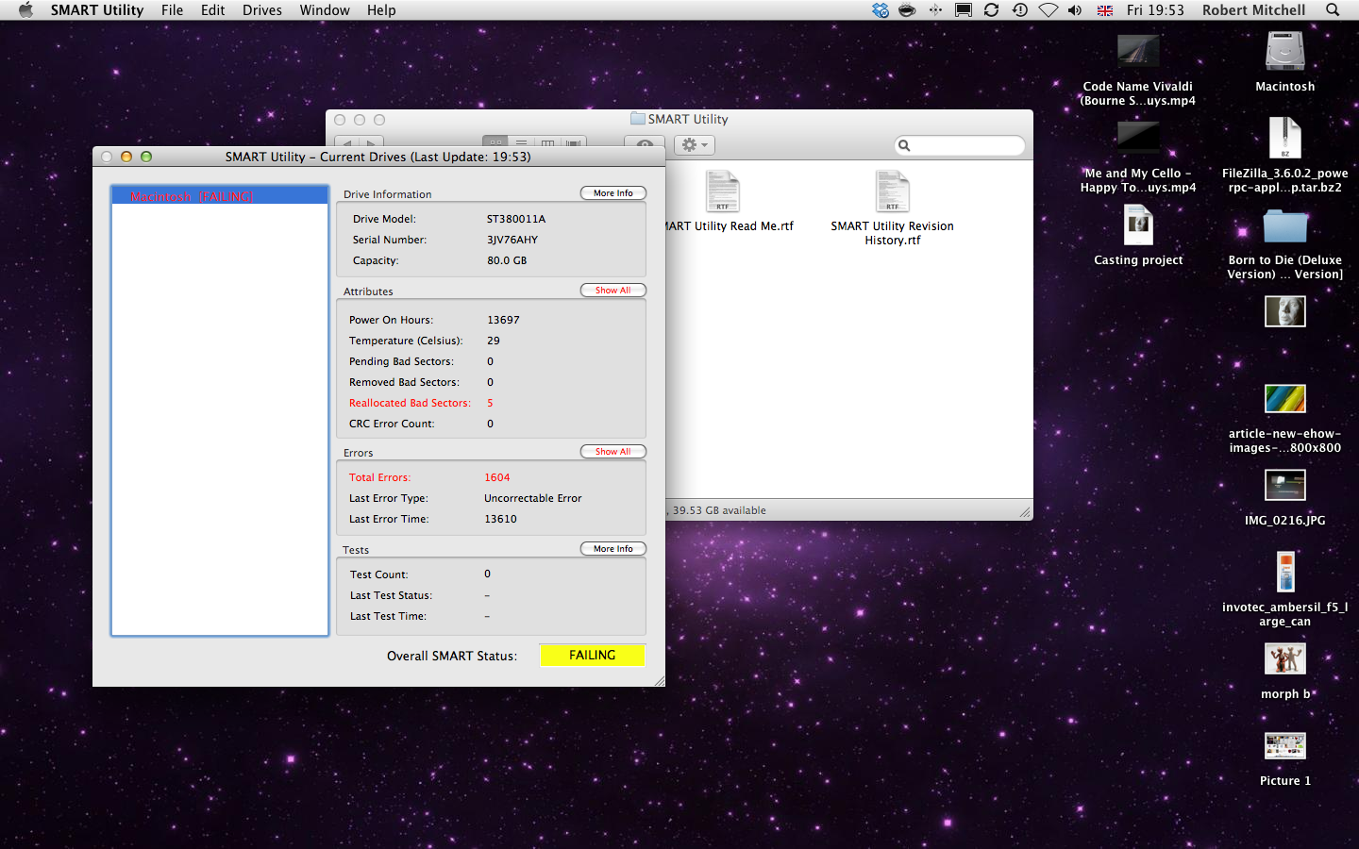The height and width of the screenshot is (849, 1359).
Task: Click the SMART Utility folder title icon
Action: coord(638,119)
